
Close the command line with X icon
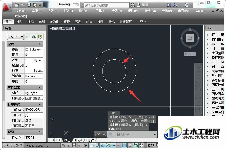[x=99, y=134]
